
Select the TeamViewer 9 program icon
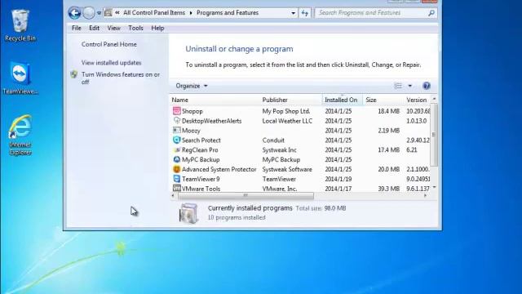[x=176, y=179]
